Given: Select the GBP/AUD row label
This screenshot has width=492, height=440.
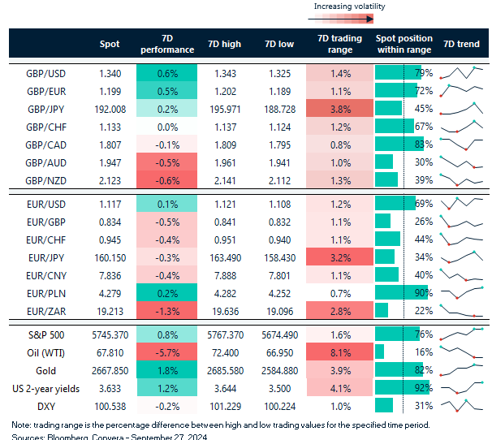Looking at the screenshot, I should point(45,163).
